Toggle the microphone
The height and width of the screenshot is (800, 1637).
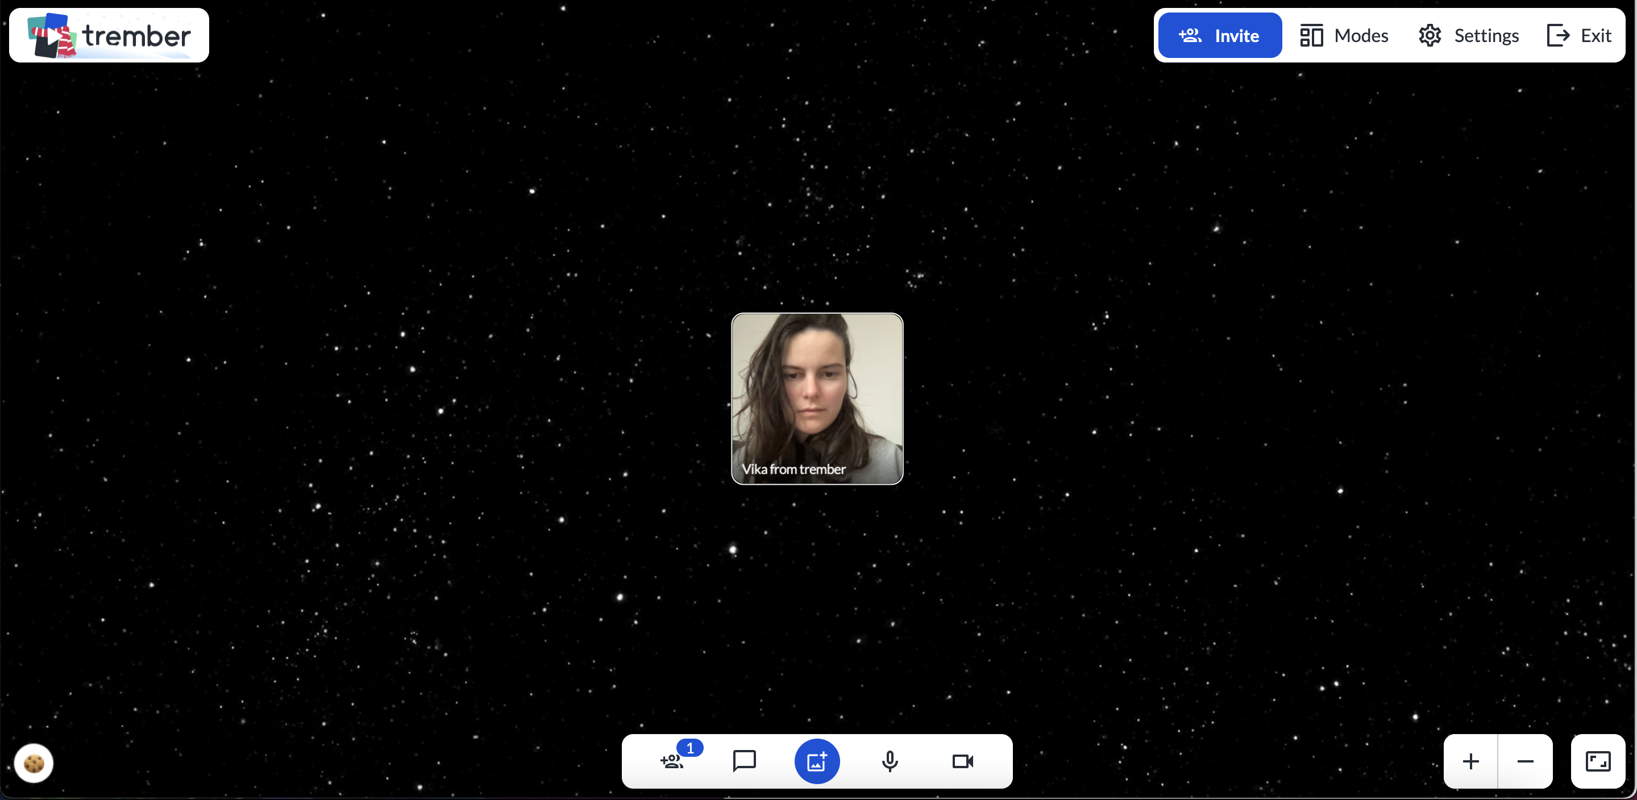click(x=890, y=761)
